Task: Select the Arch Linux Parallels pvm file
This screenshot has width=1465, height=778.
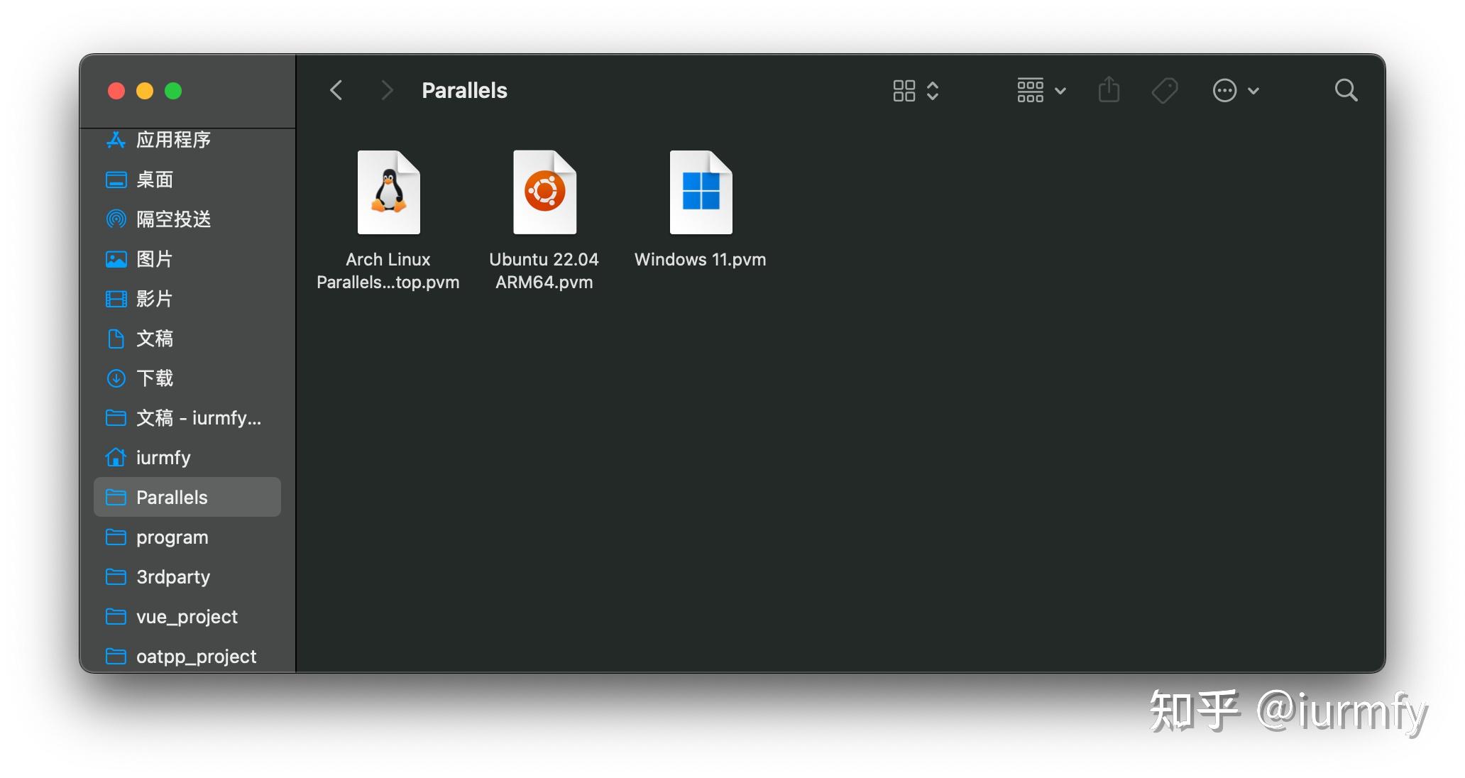Action: [x=389, y=192]
